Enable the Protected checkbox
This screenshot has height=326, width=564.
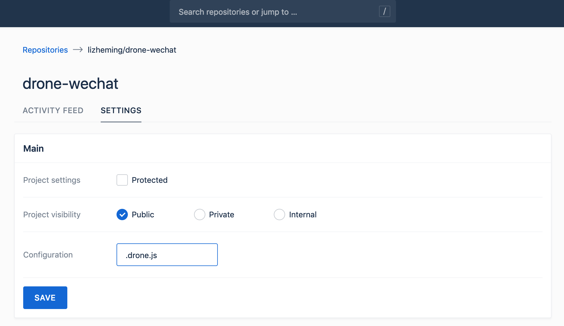[122, 180]
